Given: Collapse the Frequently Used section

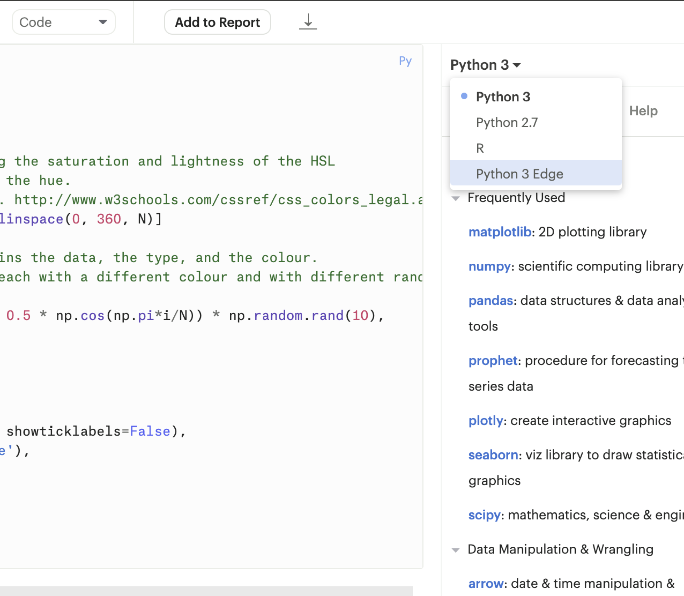Looking at the screenshot, I should coord(456,198).
